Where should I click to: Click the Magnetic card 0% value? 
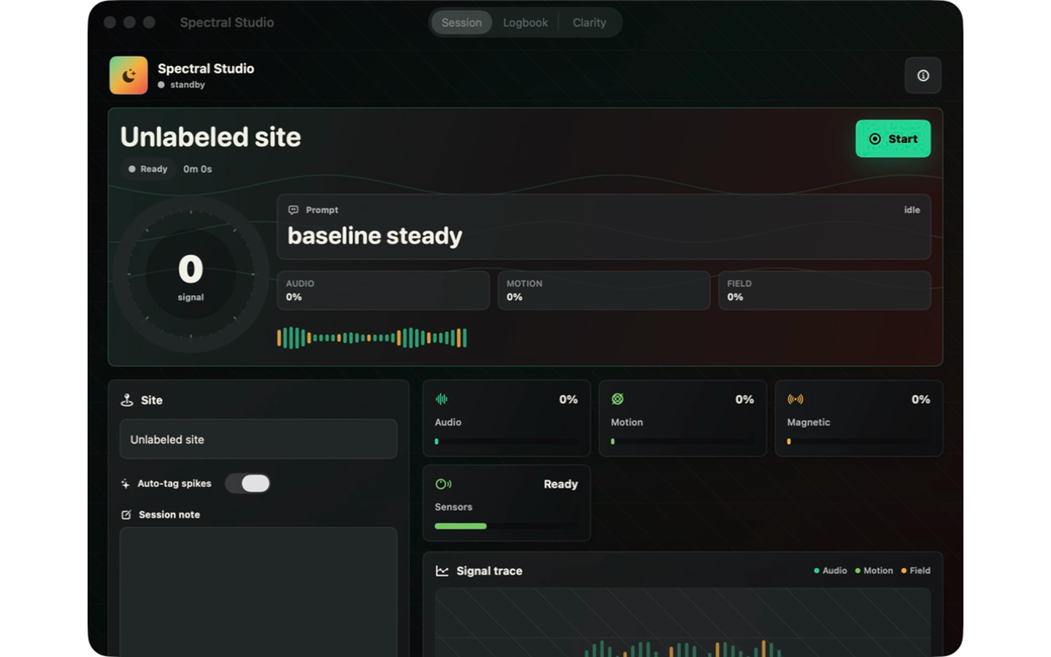(921, 399)
